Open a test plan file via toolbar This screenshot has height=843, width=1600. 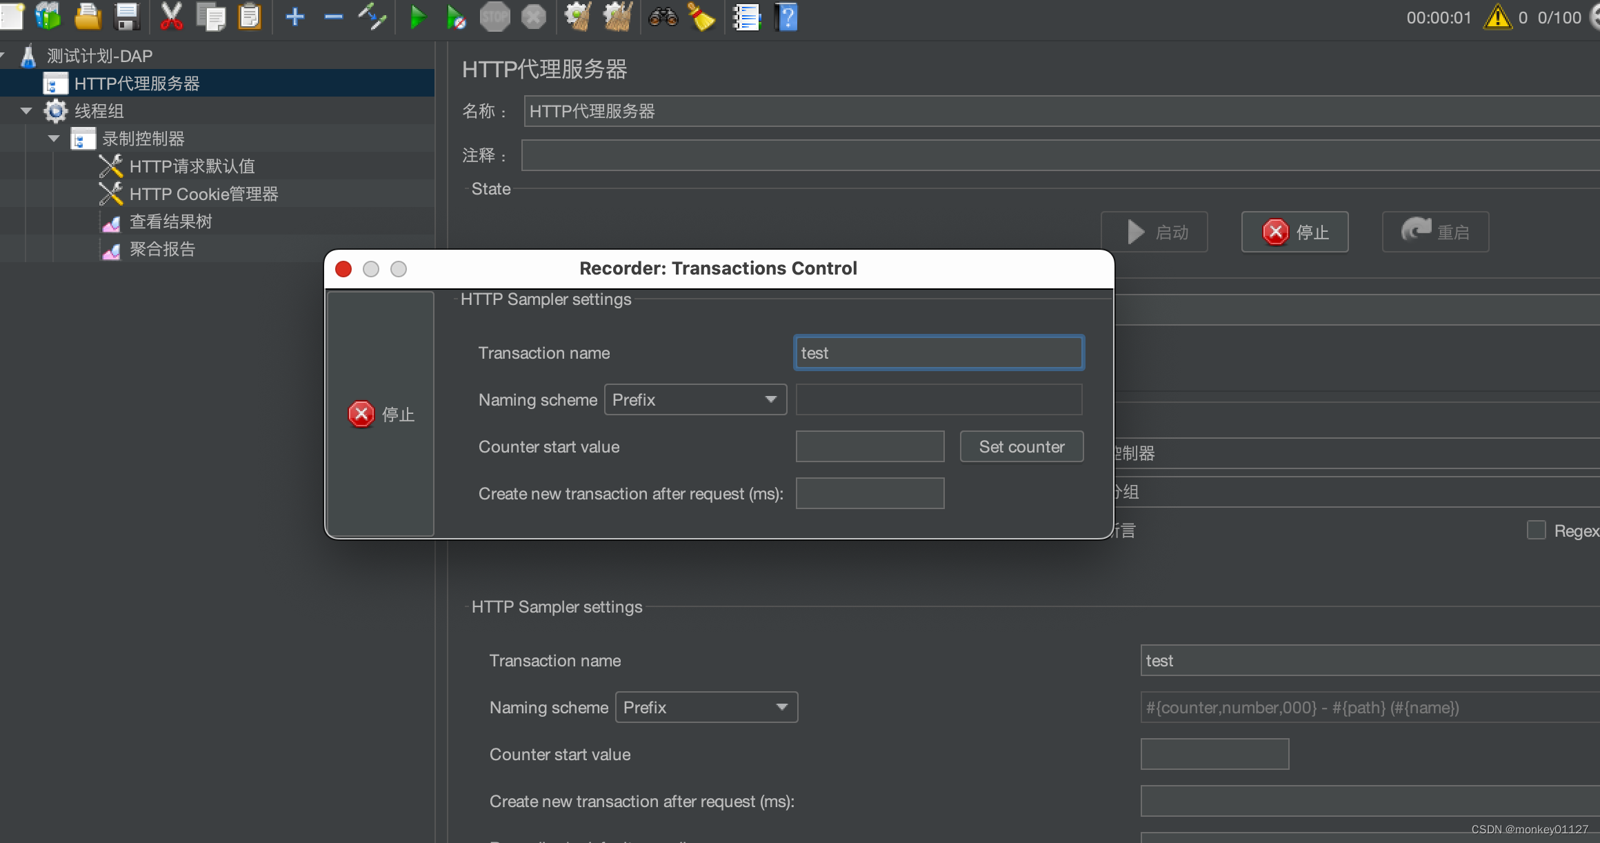click(88, 17)
